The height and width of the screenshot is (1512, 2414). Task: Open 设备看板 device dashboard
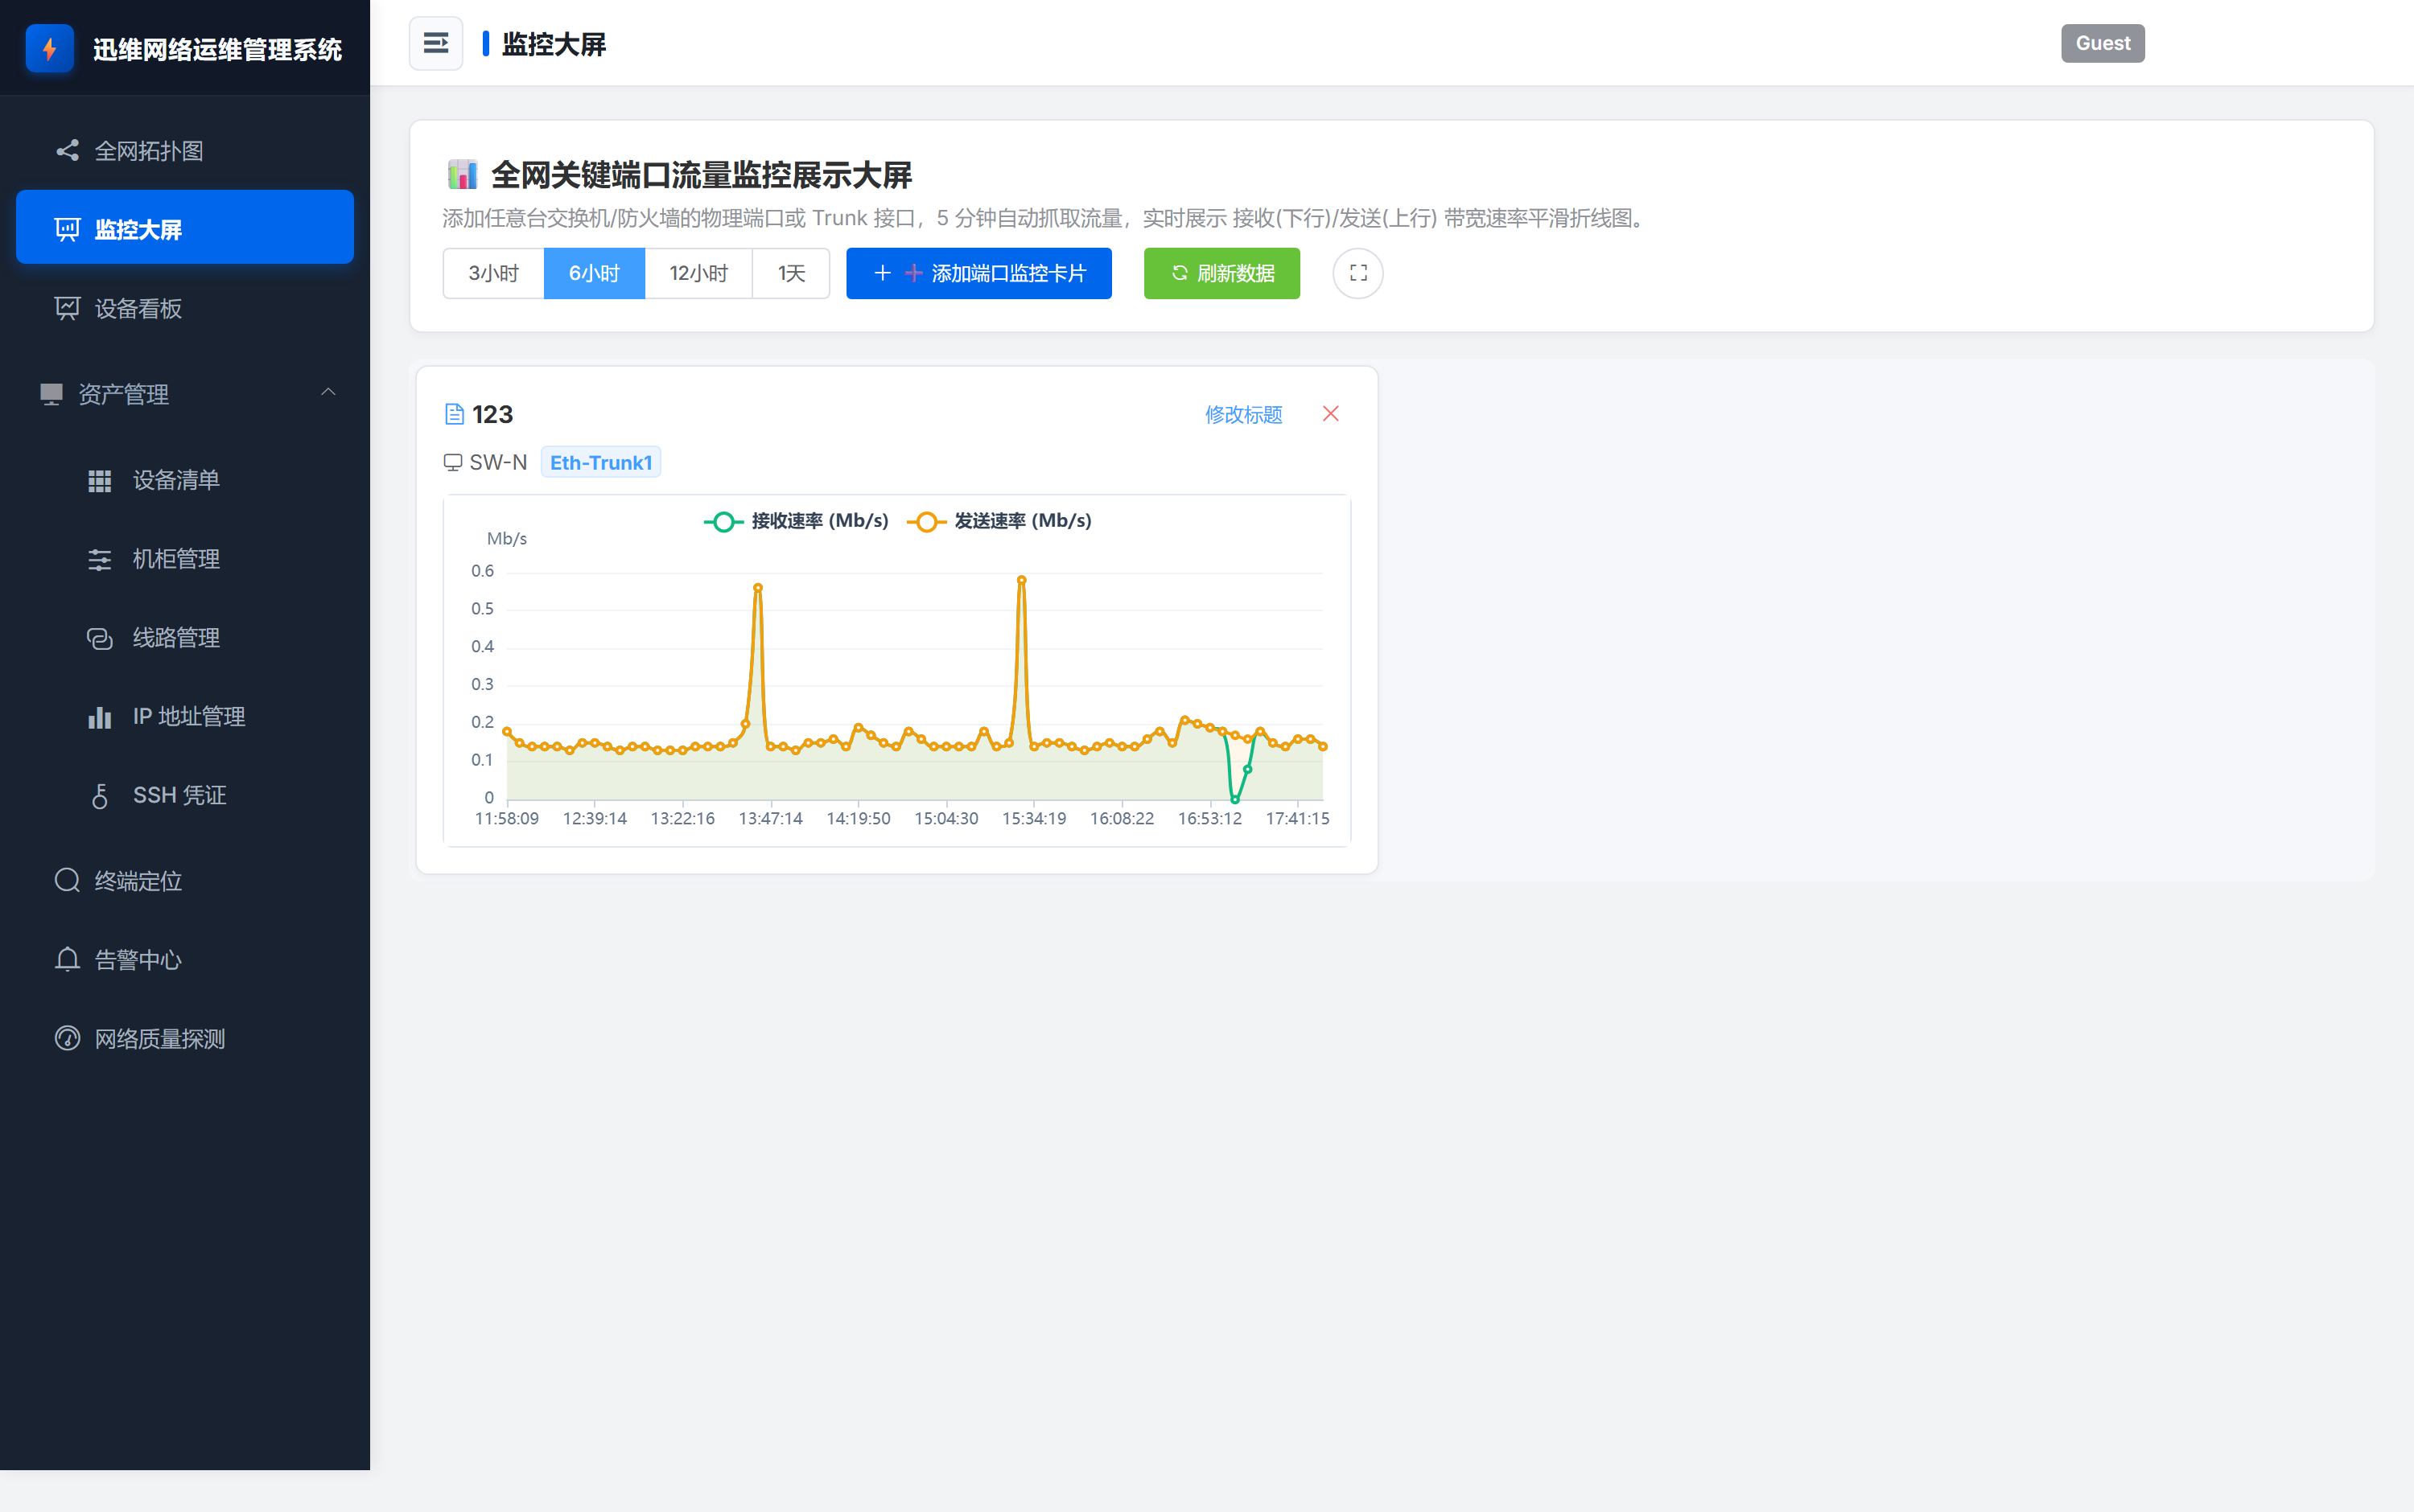(x=185, y=308)
